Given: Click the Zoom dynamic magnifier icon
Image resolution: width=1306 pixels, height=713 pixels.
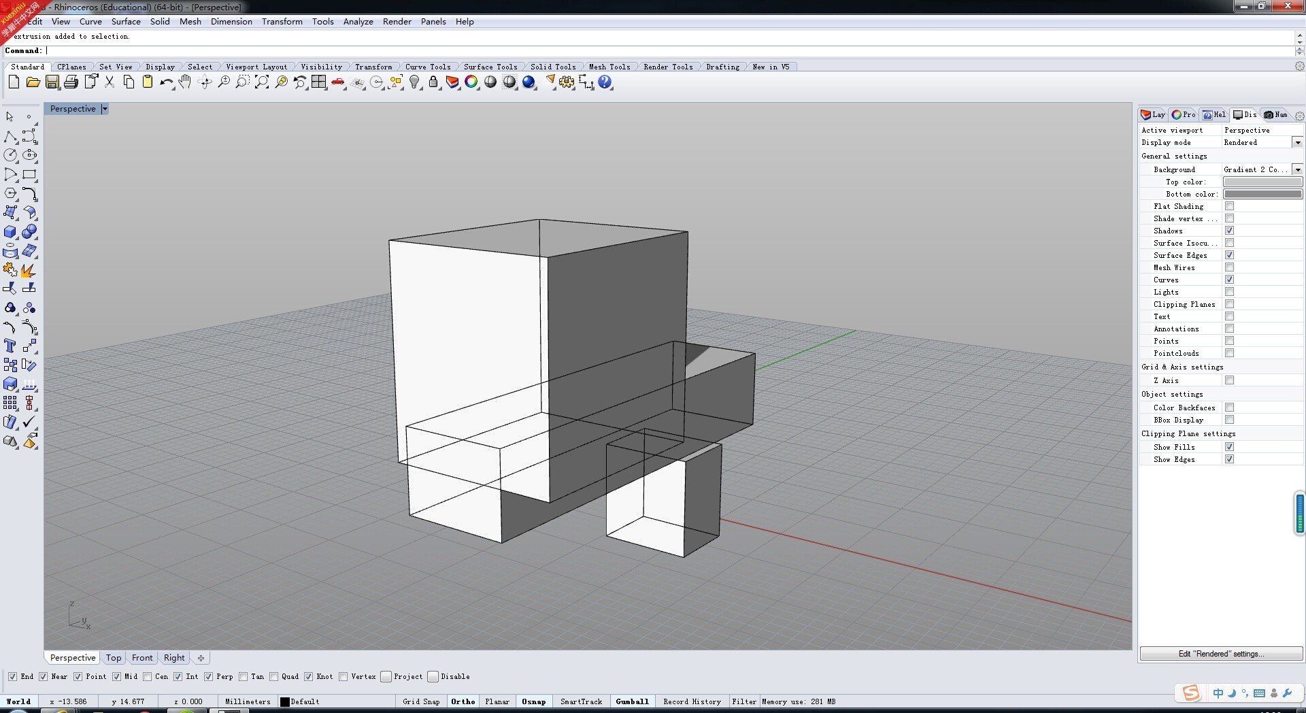Looking at the screenshot, I should point(223,82).
